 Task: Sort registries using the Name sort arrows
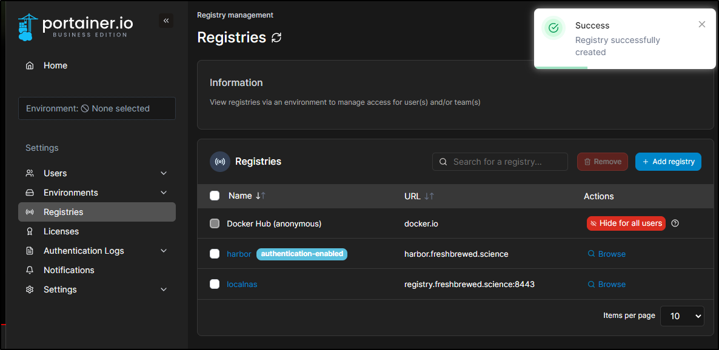(x=261, y=196)
